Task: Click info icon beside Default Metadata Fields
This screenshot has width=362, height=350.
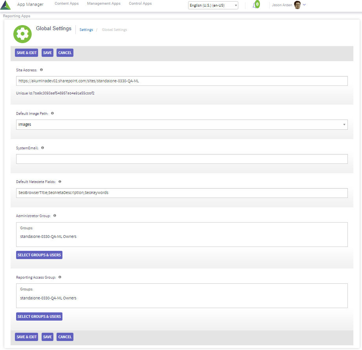Action: coord(60,181)
